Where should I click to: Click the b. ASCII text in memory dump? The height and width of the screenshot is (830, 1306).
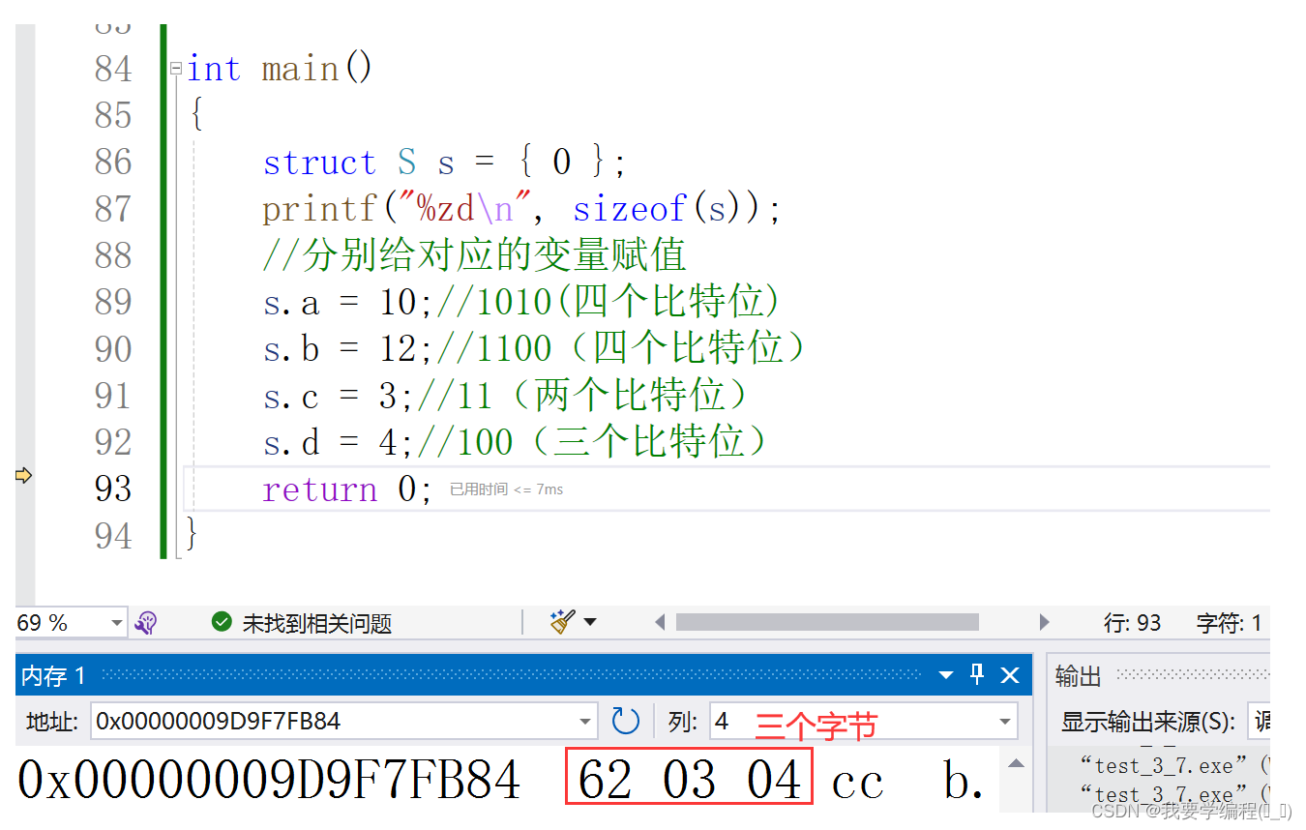point(965,781)
